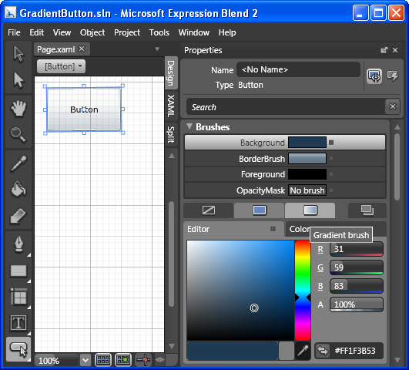Image resolution: width=409 pixels, height=370 pixels.
Task: Click Properties panel scroll up arrow
Action: click(397, 127)
